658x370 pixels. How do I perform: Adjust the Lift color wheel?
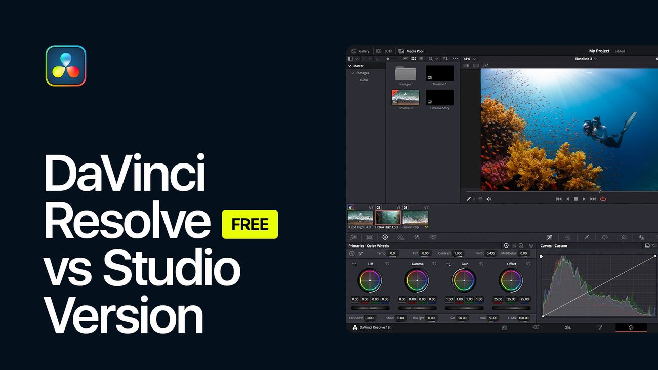click(370, 280)
